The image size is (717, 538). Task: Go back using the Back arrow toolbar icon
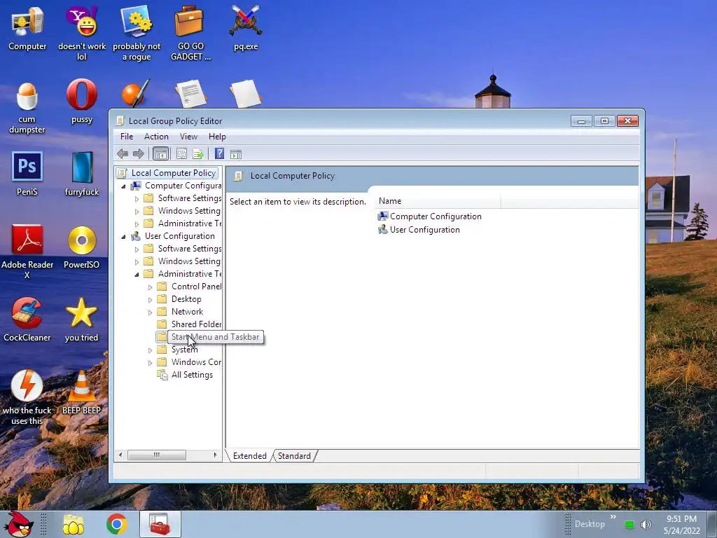123,153
